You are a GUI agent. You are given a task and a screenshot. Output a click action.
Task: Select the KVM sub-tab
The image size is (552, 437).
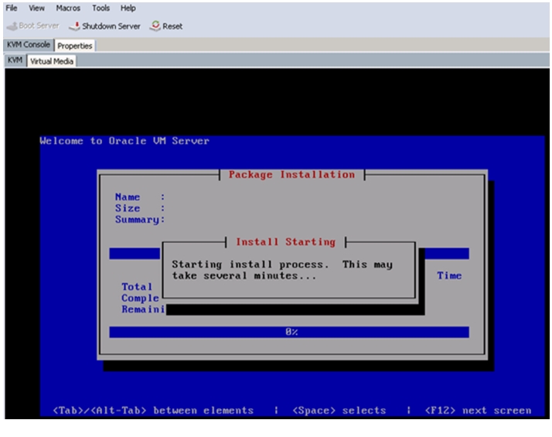point(15,60)
